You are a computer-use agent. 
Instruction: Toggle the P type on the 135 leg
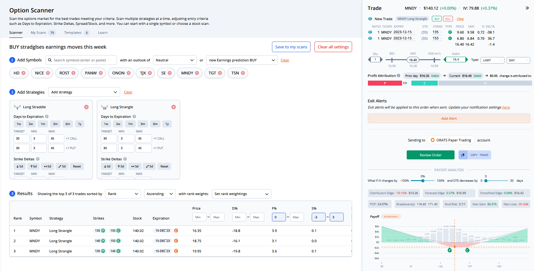pos(450,32)
